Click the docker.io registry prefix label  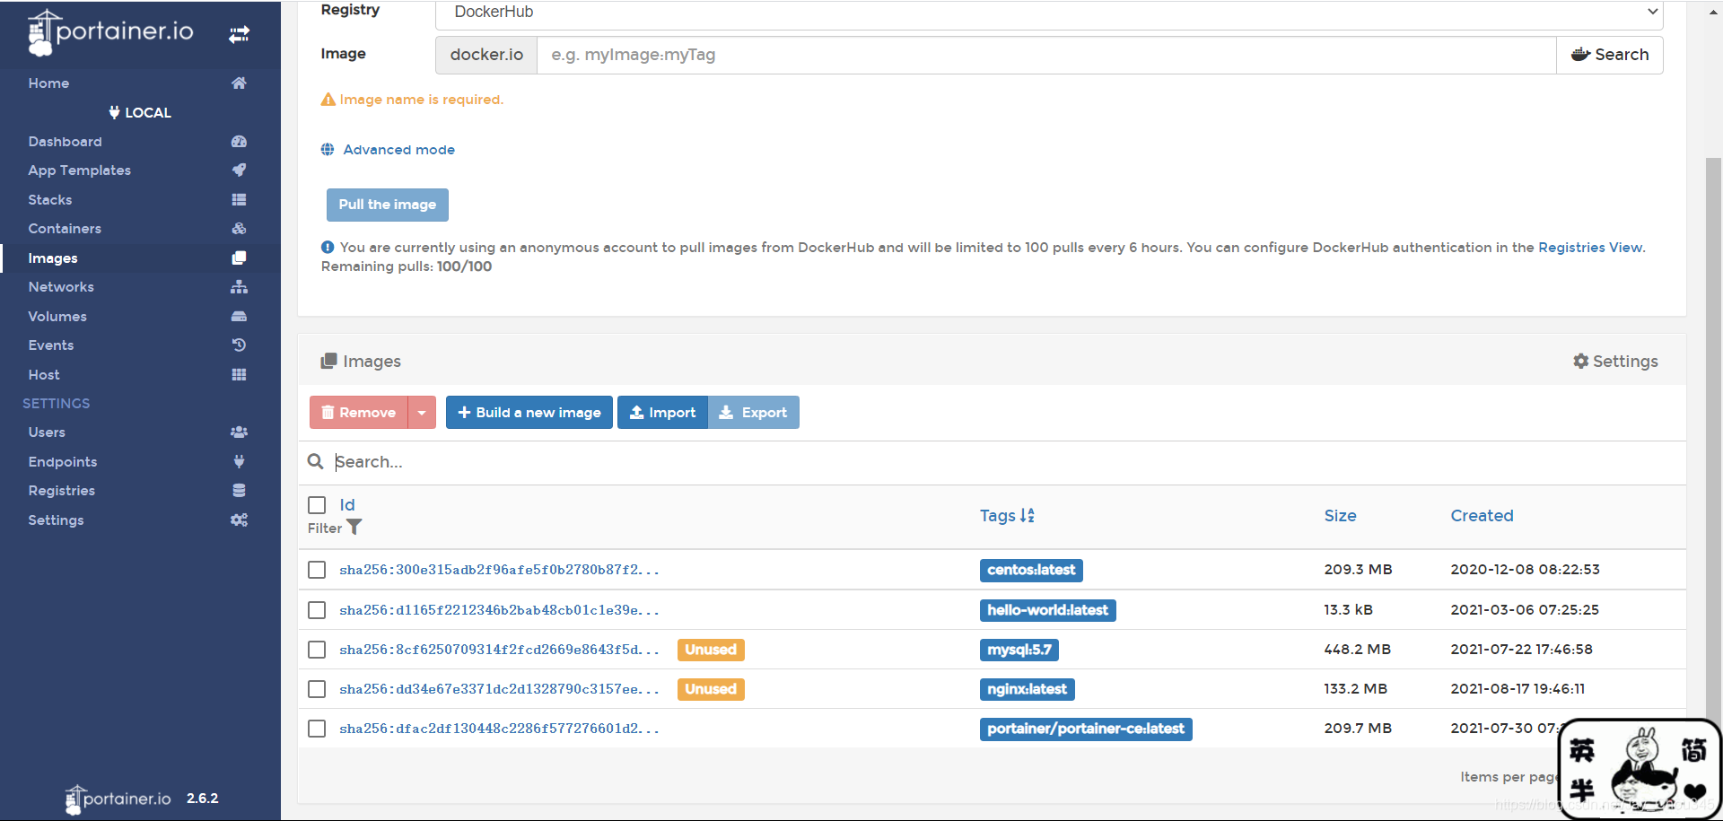(486, 55)
